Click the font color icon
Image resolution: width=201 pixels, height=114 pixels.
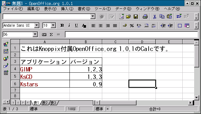(84, 26)
